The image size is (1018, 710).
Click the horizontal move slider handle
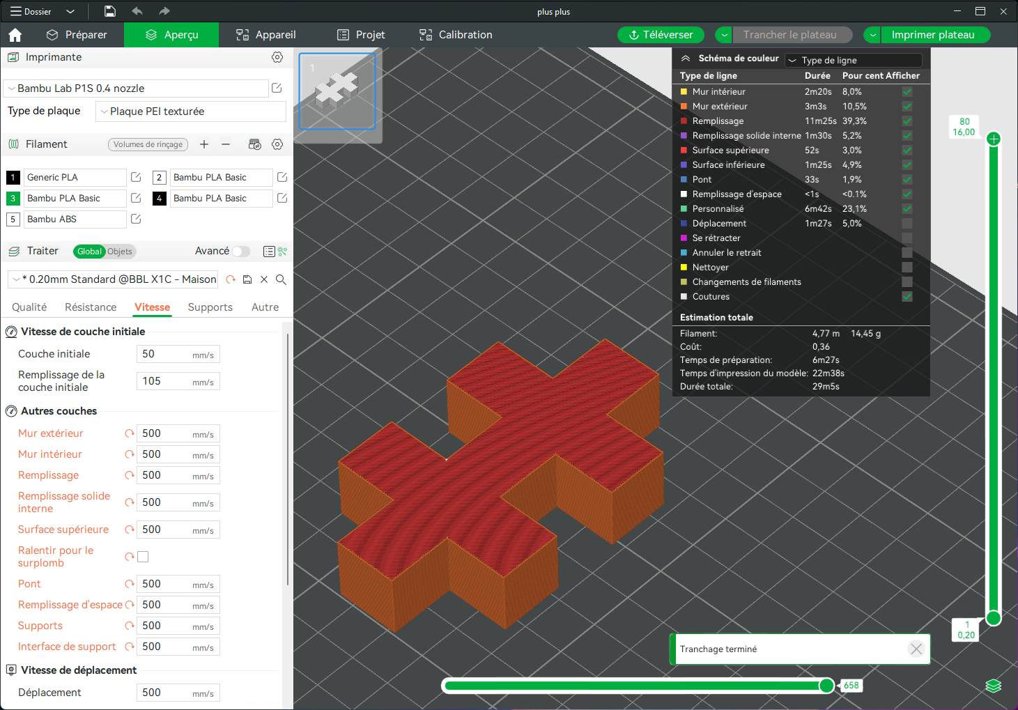coord(826,686)
